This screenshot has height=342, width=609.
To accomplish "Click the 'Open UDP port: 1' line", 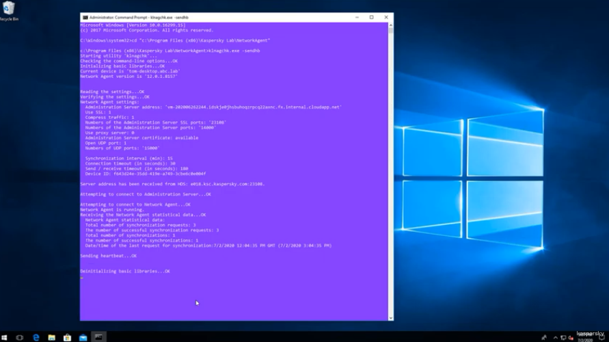I will [106, 143].
